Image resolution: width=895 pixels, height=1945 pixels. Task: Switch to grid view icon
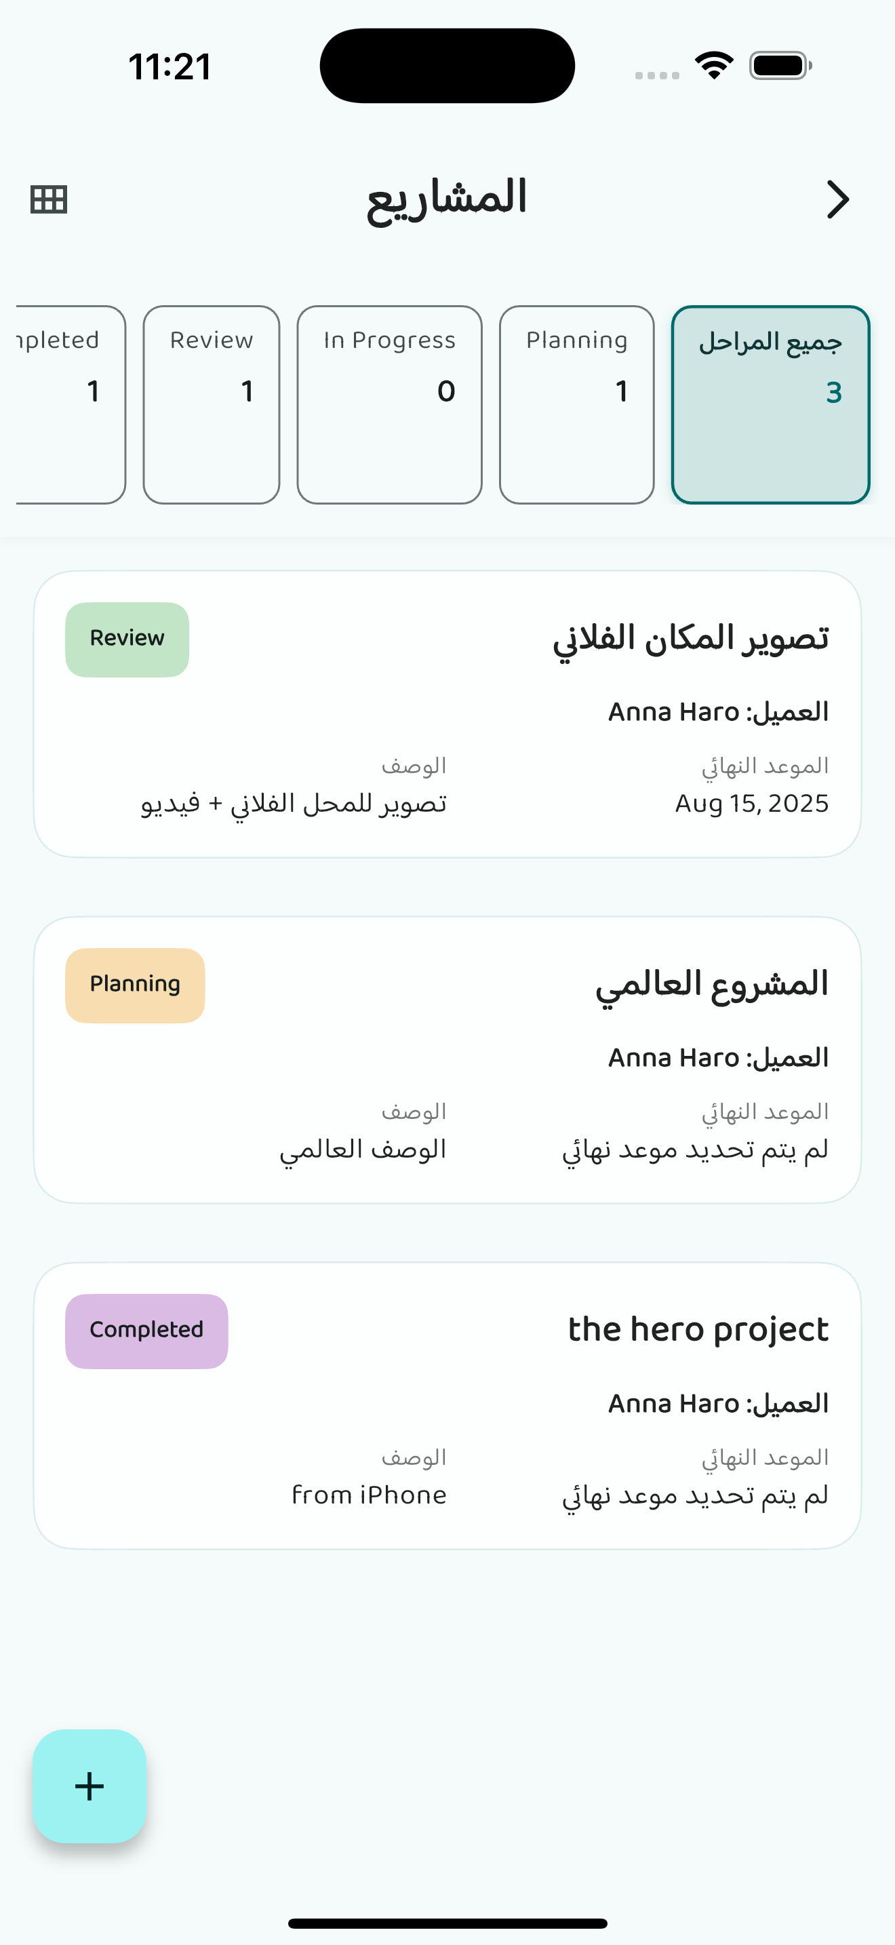(x=49, y=199)
